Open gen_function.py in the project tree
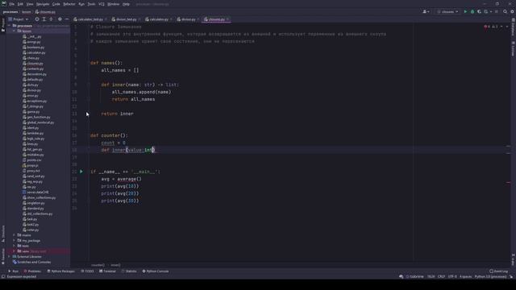This screenshot has height=290, width=516. 36,117
